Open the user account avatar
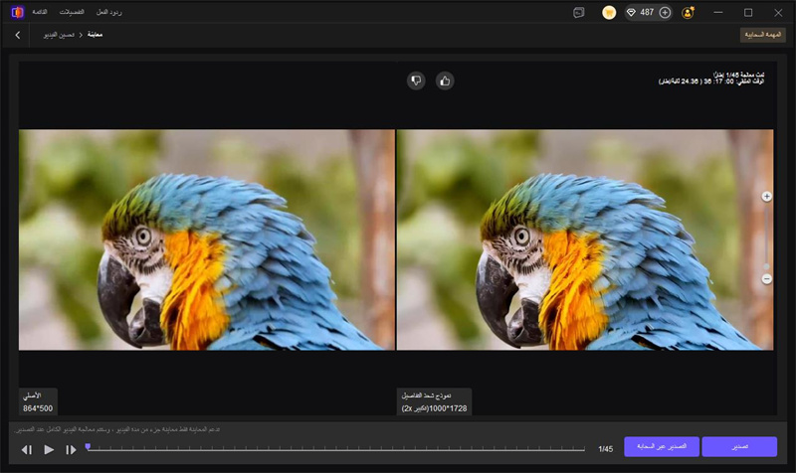 tap(689, 12)
